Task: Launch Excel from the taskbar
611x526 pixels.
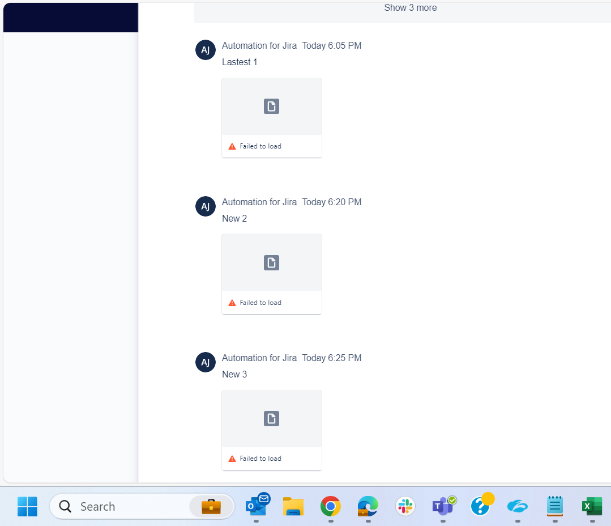Action: point(592,506)
